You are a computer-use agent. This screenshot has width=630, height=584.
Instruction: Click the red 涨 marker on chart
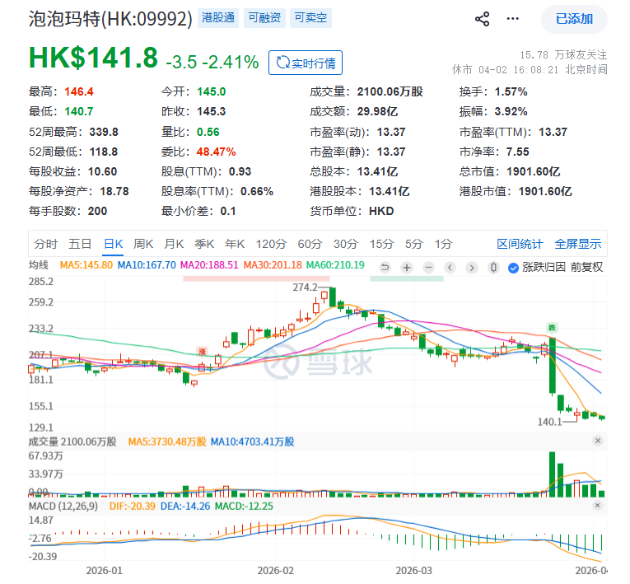[x=202, y=352]
